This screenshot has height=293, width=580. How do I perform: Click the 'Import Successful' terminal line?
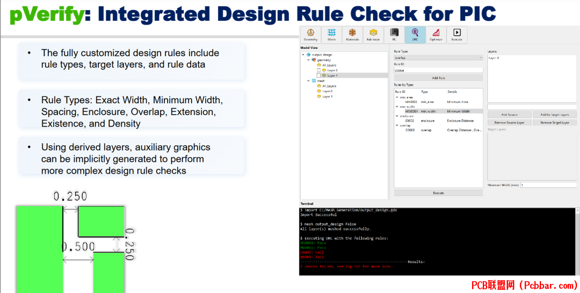[x=318, y=215]
